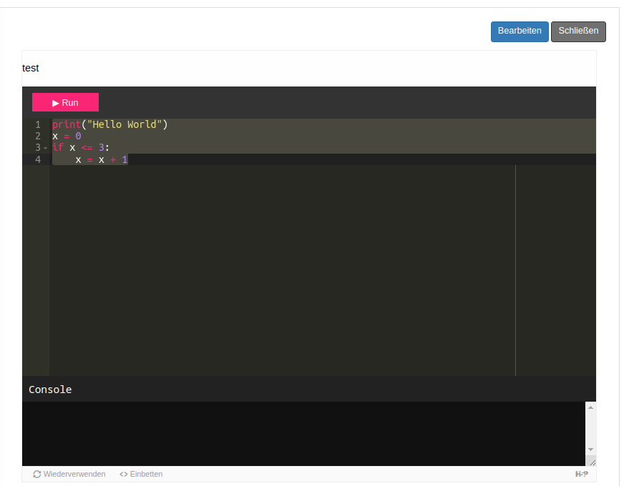The image size is (624, 486).
Task: Select line number 1 in the gutter
Action: point(37,125)
